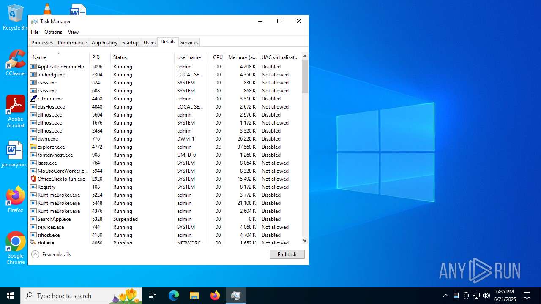Open the Options menu
The width and height of the screenshot is (541, 304).
click(x=53, y=32)
